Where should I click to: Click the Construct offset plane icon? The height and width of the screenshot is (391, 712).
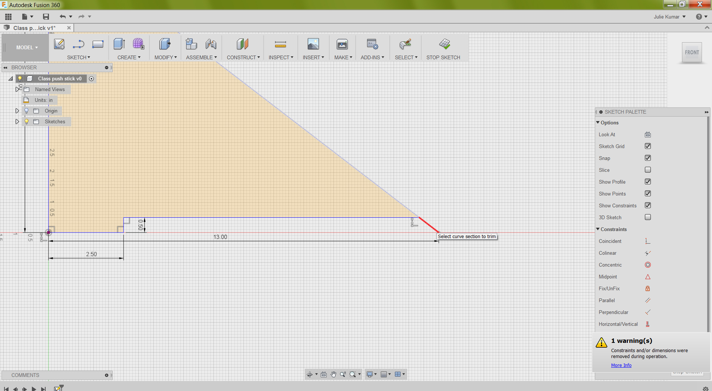[x=243, y=44]
